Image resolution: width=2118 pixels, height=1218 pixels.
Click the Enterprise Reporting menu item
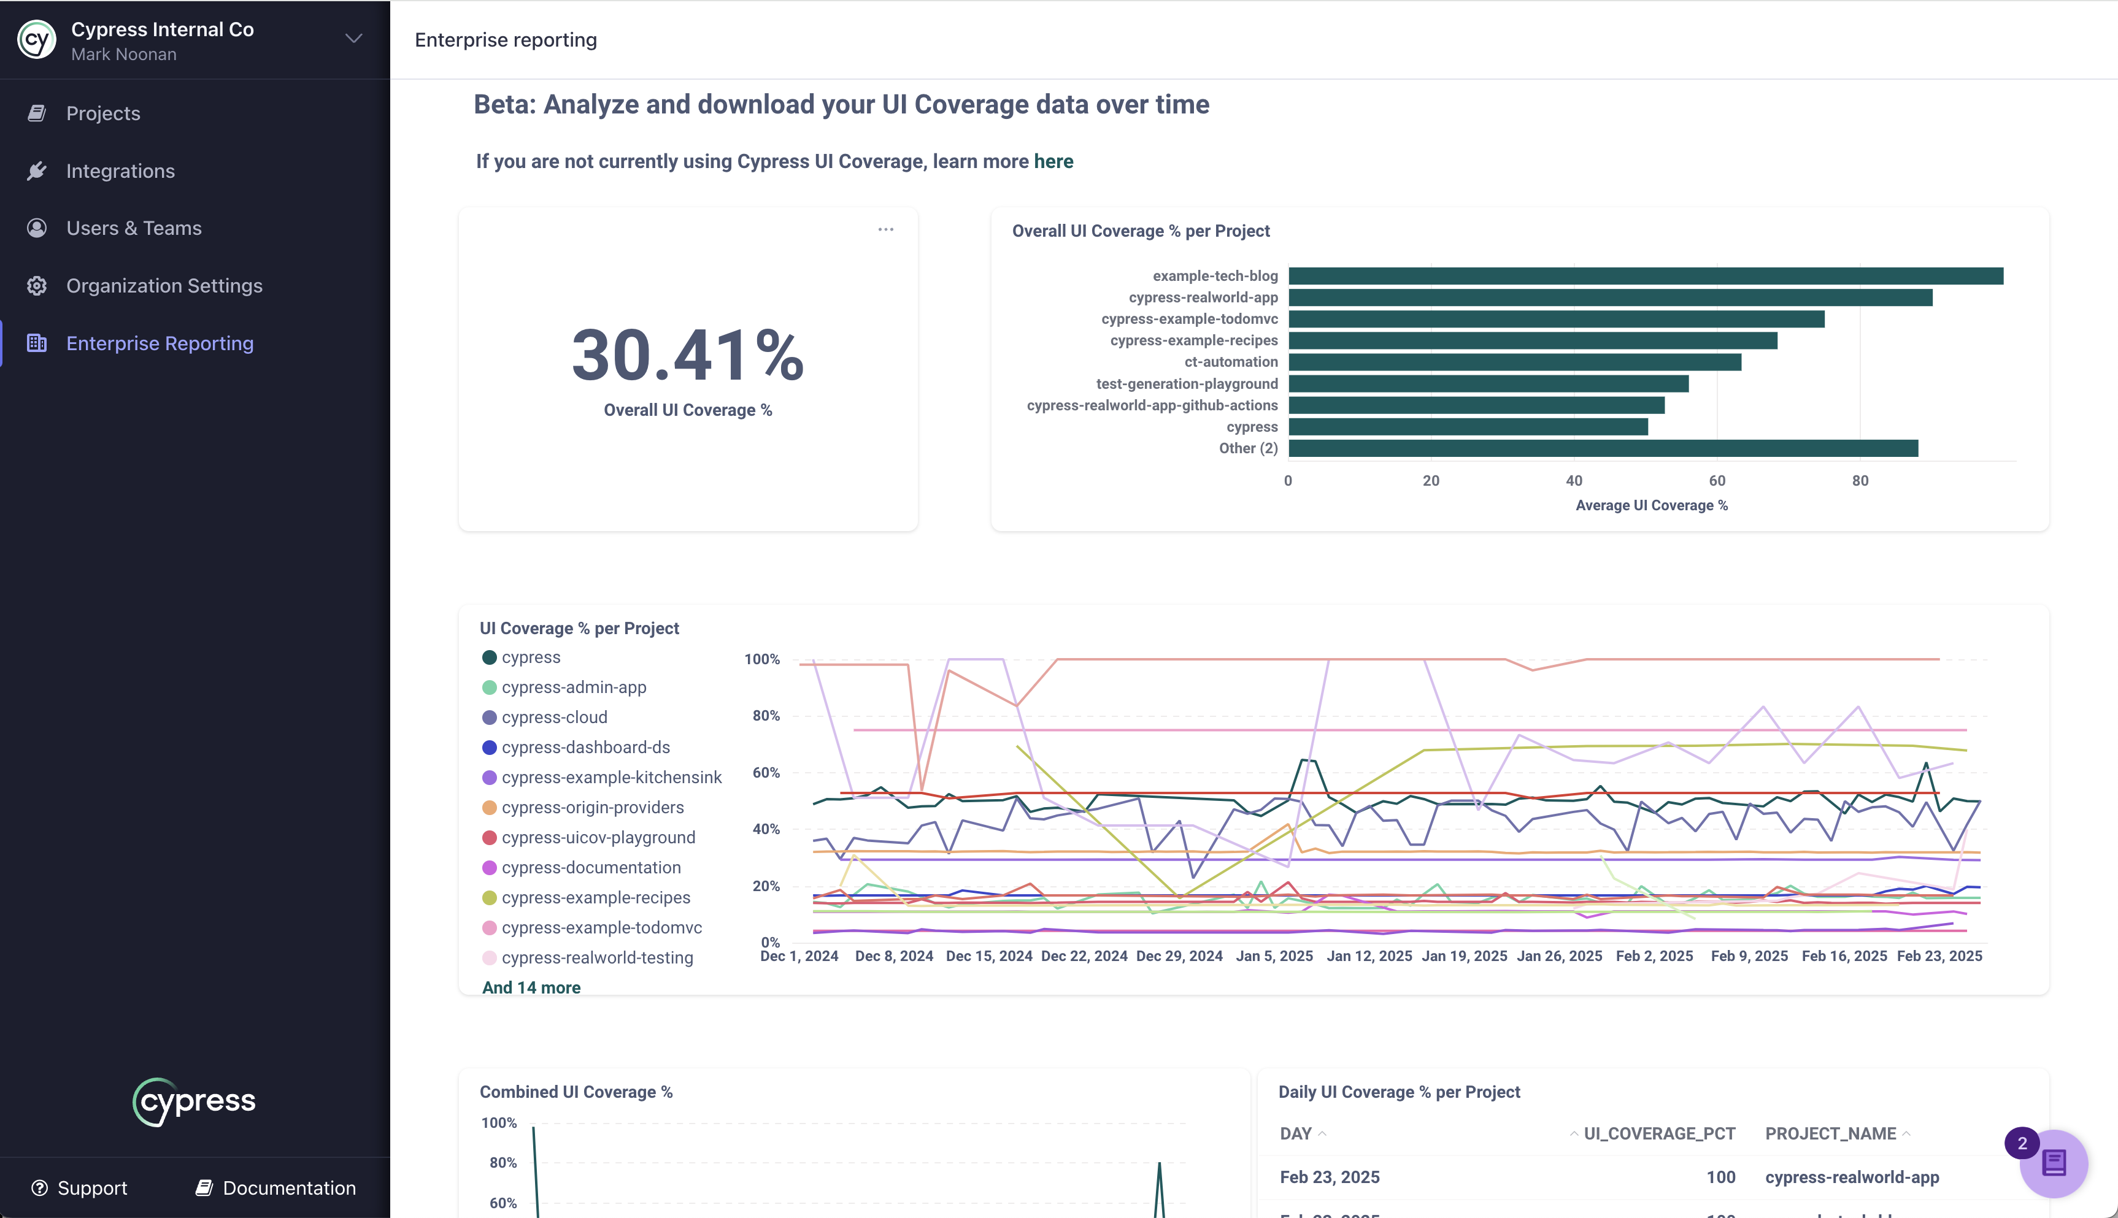tap(160, 343)
